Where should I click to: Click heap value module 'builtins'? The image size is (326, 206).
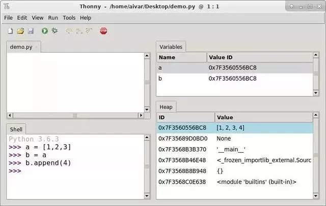257,182
